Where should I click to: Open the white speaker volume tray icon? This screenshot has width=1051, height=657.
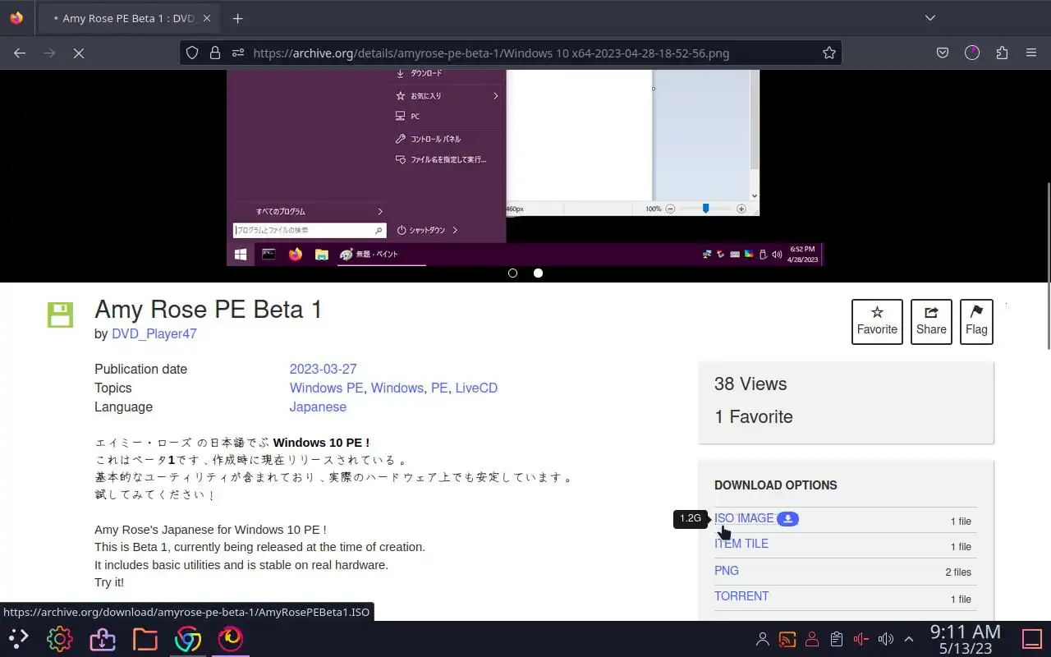click(885, 639)
